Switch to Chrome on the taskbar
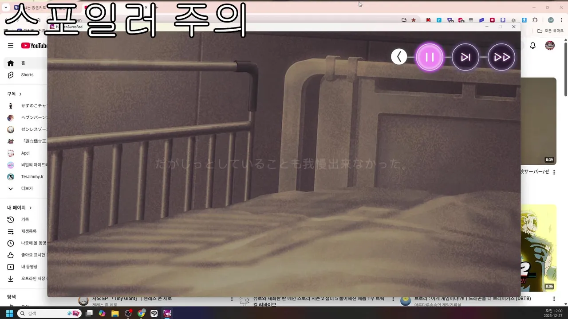This screenshot has height=319, width=568. pos(141,313)
